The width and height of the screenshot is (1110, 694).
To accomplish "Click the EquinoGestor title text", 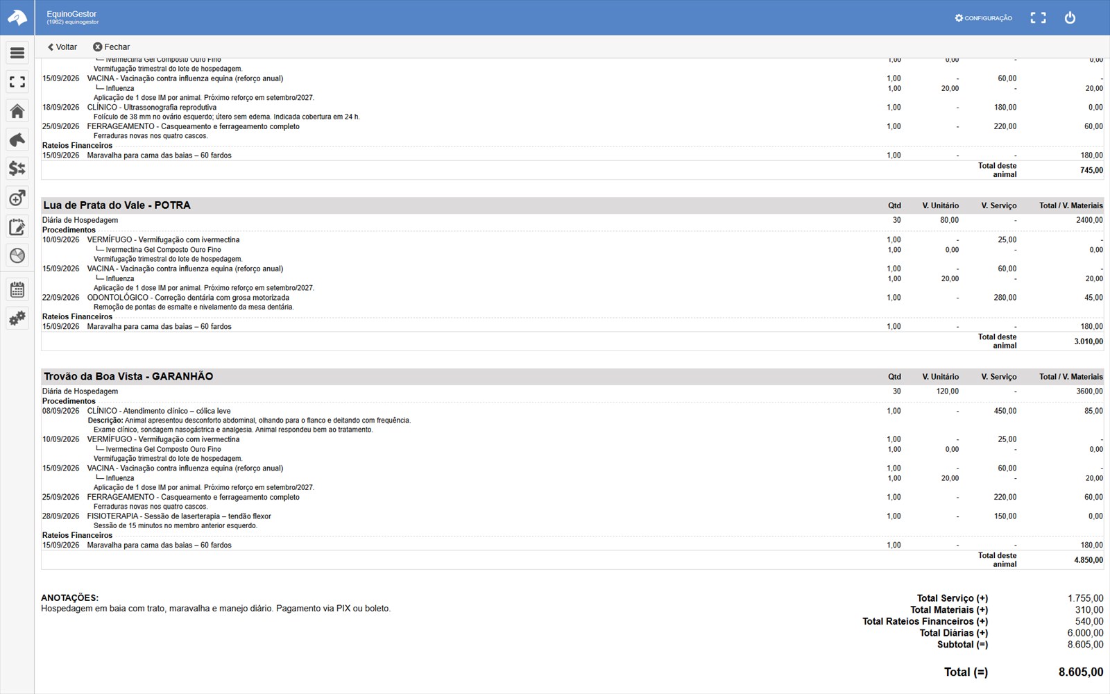I will (x=71, y=14).
